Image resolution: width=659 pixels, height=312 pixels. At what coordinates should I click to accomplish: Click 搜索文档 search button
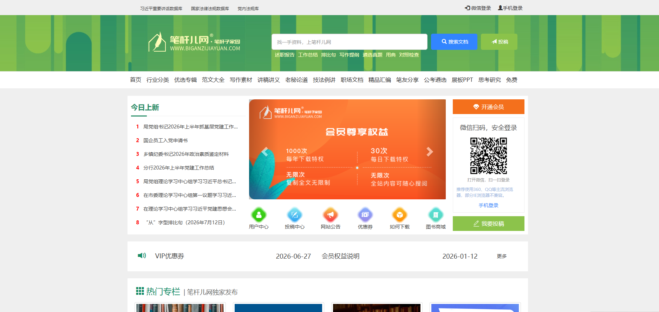[x=454, y=42]
